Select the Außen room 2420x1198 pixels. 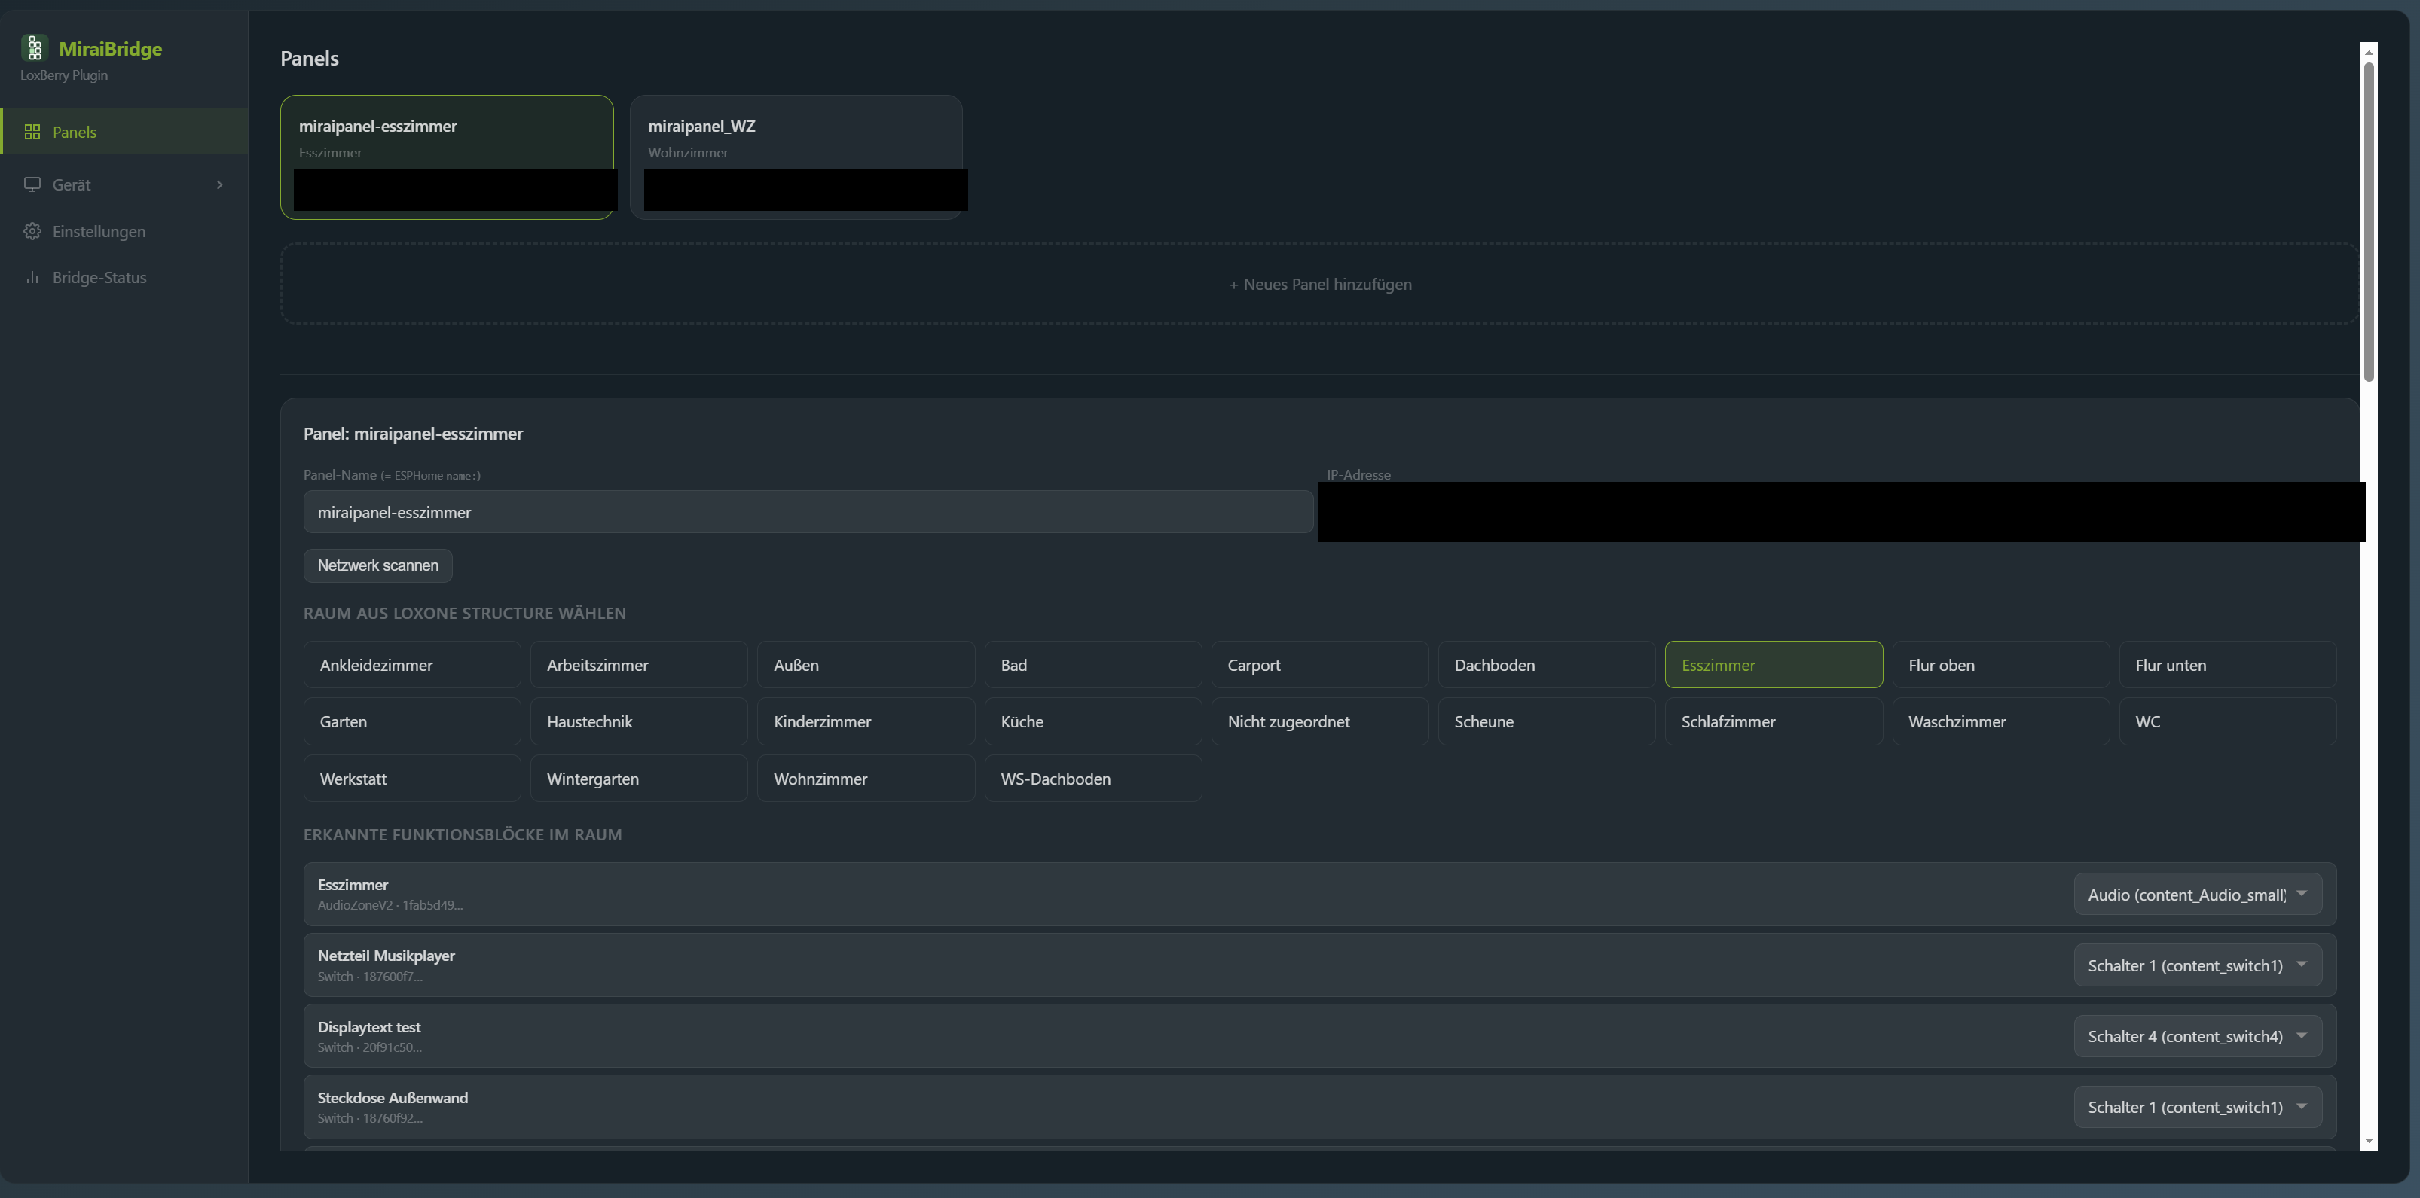click(865, 666)
